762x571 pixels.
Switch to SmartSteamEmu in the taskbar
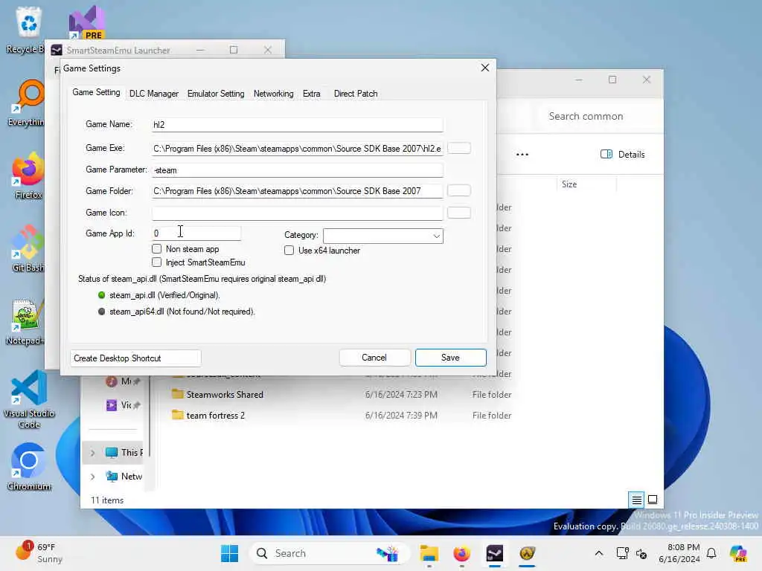[x=495, y=553]
